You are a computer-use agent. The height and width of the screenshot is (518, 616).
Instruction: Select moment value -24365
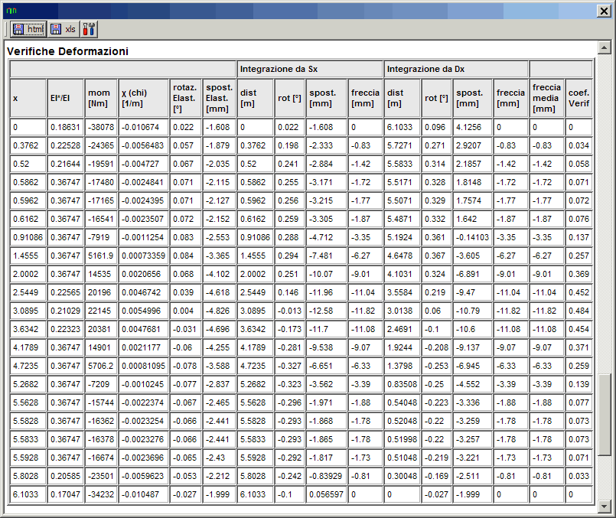click(x=101, y=145)
